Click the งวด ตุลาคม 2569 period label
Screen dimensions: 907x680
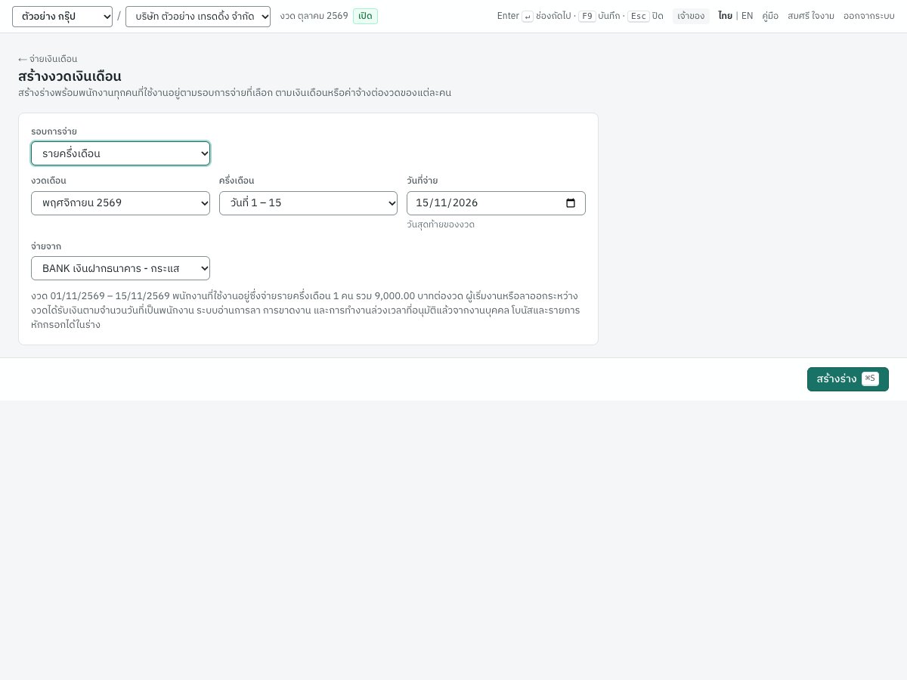click(314, 16)
